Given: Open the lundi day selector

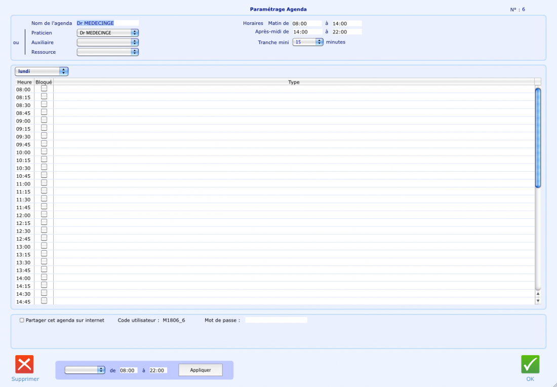Looking at the screenshot, I should pos(42,71).
